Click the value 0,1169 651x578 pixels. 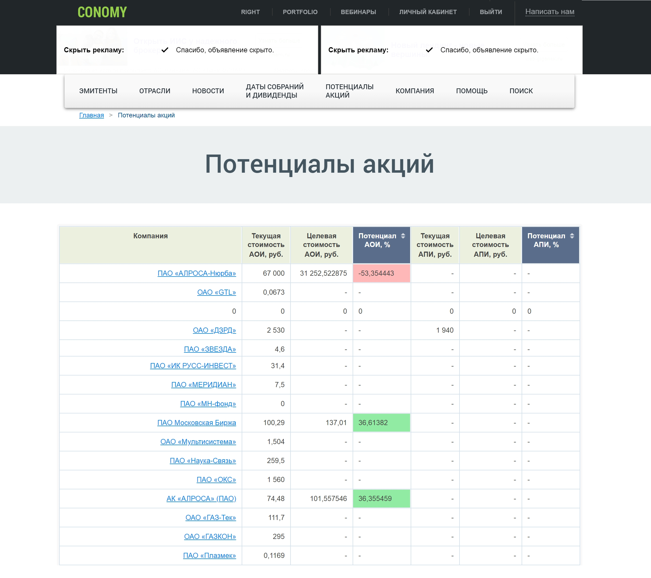(274, 555)
